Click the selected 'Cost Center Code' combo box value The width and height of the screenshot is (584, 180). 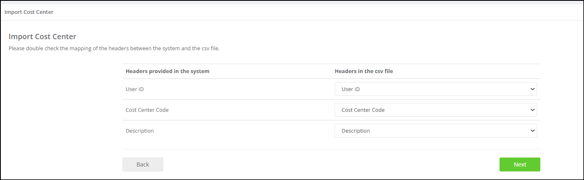(363, 110)
